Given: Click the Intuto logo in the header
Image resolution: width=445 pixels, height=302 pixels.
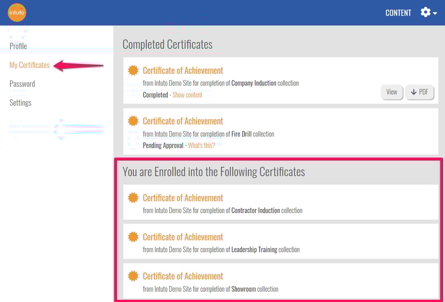Looking at the screenshot, I should pos(17,12).
